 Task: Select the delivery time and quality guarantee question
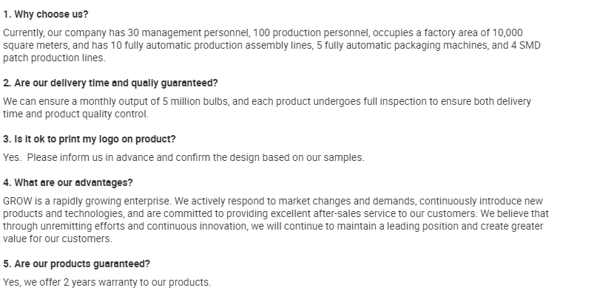point(110,83)
